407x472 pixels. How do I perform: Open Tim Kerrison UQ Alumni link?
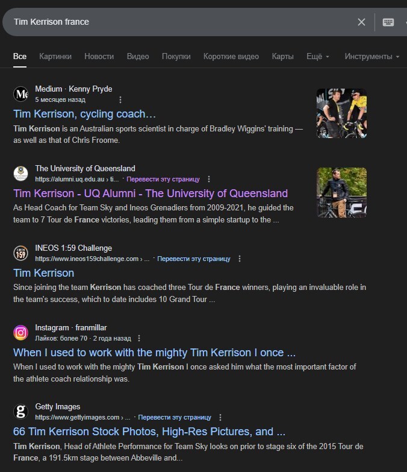coord(151,194)
